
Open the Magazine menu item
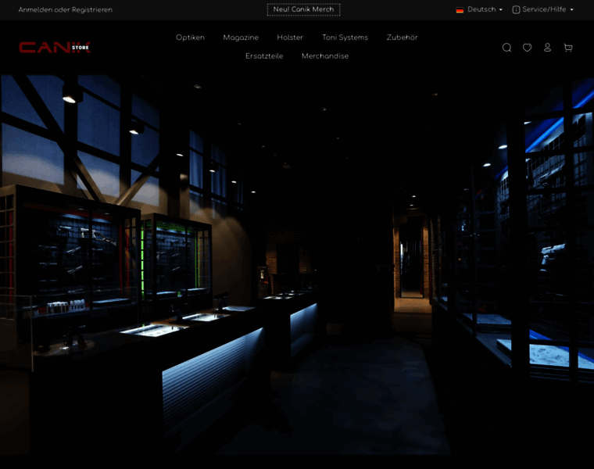[241, 38]
